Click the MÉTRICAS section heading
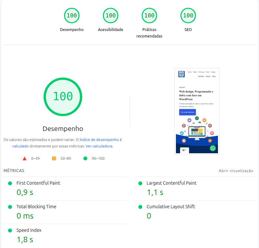 click(x=14, y=171)
